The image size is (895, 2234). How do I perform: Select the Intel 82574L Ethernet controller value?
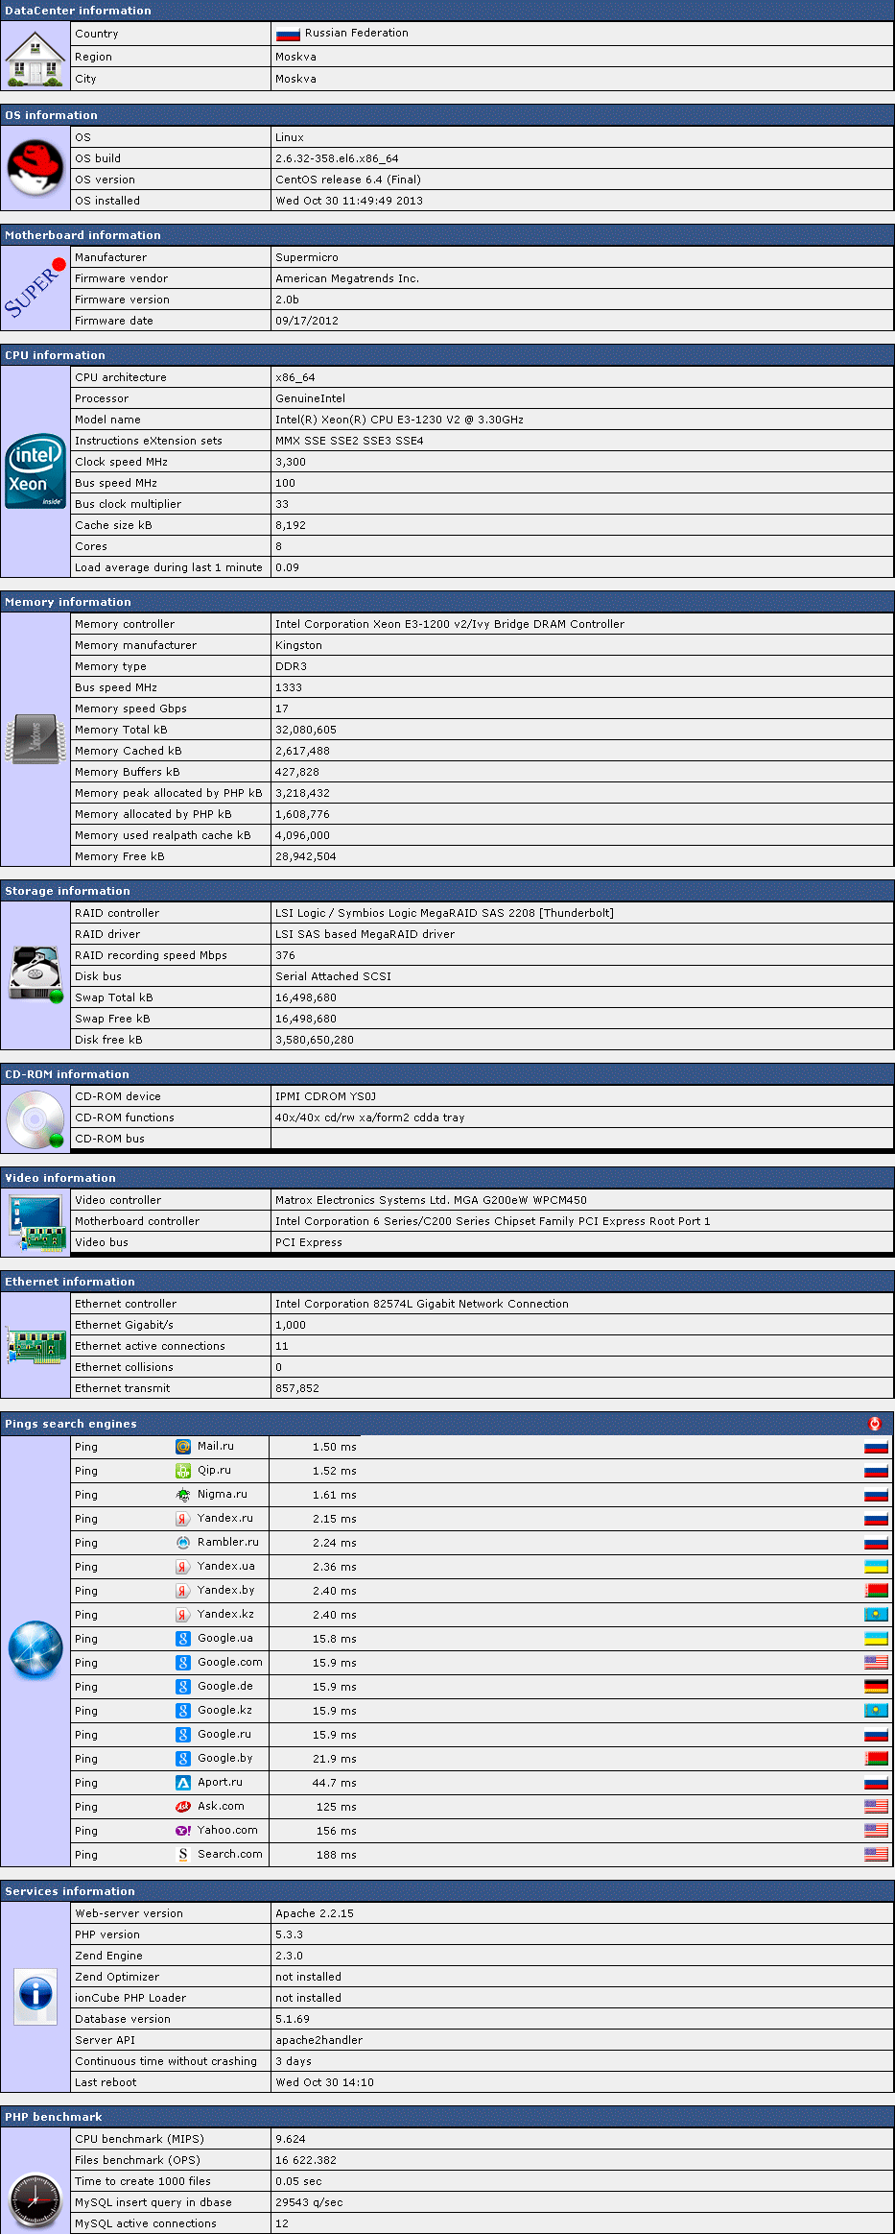[x=422, y=1304]
